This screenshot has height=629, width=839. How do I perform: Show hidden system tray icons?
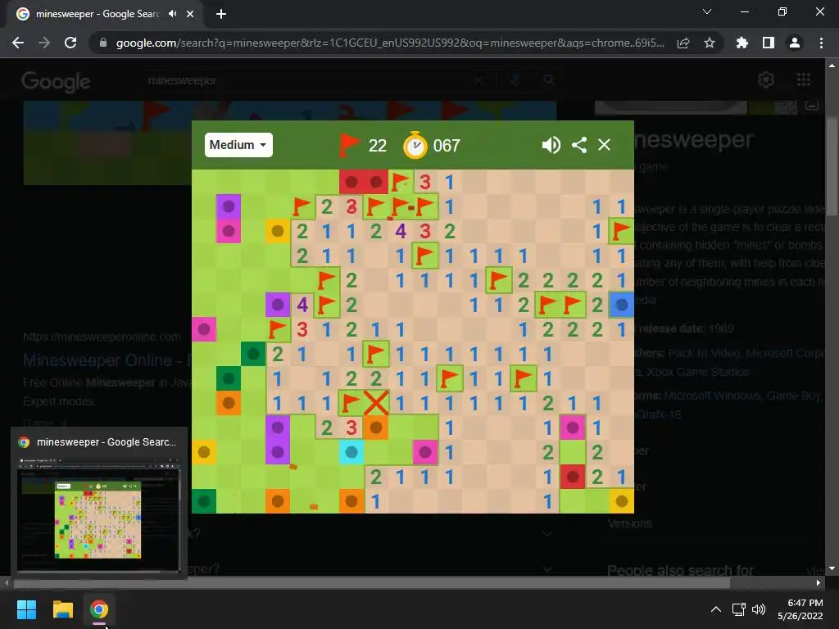(x=715, y=609)
